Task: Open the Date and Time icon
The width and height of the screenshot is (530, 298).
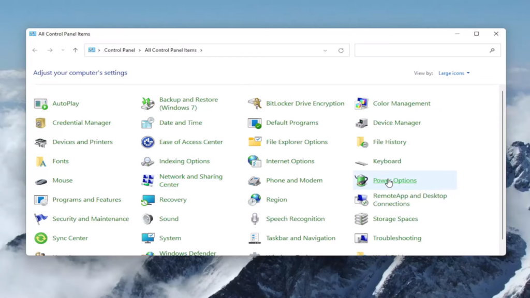Action: click(148, 123)
